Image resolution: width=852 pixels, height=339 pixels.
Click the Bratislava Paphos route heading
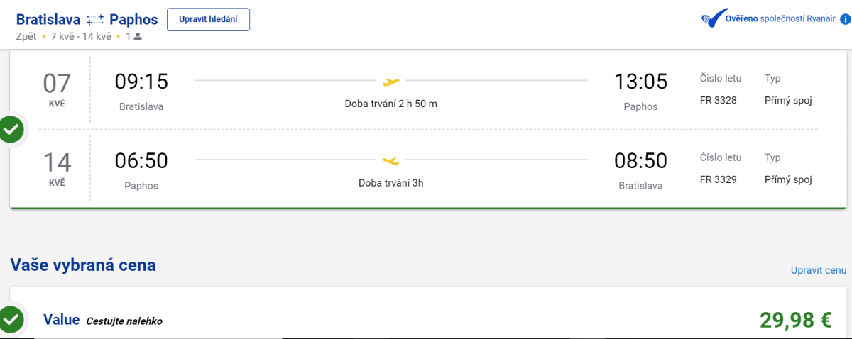(87, 19)
